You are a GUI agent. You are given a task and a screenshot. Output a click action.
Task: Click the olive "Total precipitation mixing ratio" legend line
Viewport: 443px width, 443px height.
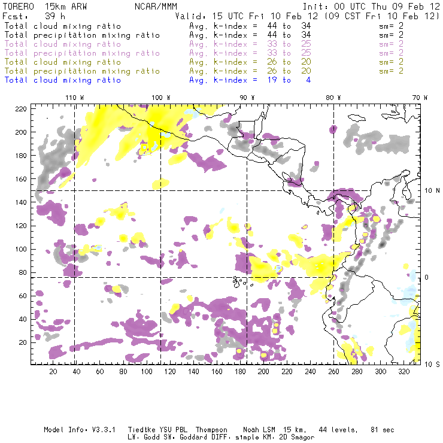click(x=82, y=71)
